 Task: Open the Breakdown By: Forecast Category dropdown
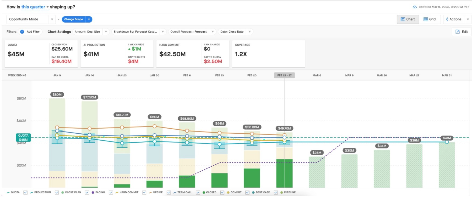pos(139,32)
